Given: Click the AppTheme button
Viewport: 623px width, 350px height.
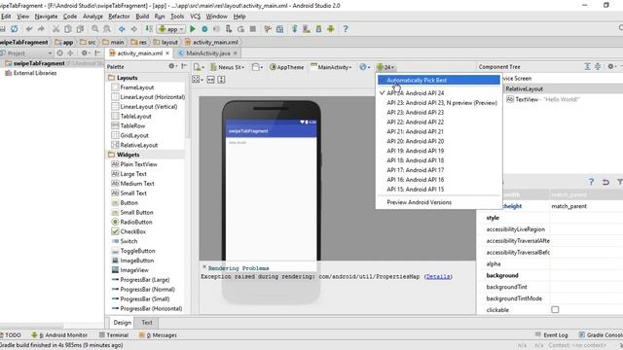Looking at the screenshot, I should [x=286, y=67].
